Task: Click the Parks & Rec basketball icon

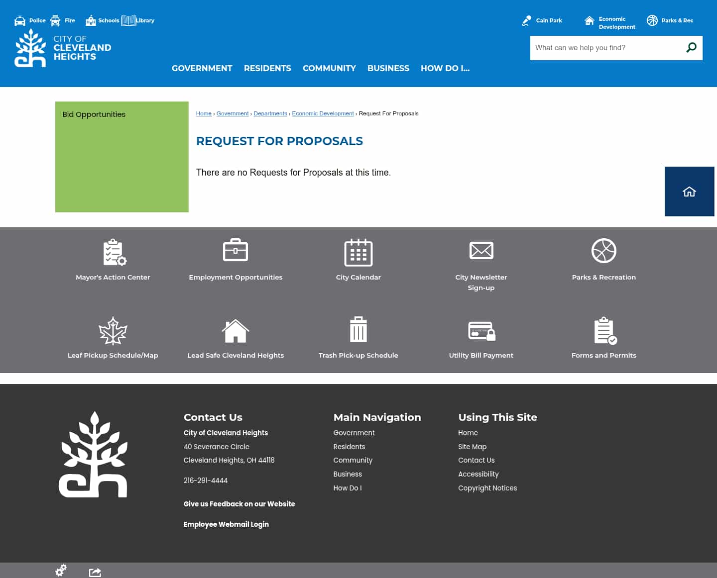Action: [652, 20]
